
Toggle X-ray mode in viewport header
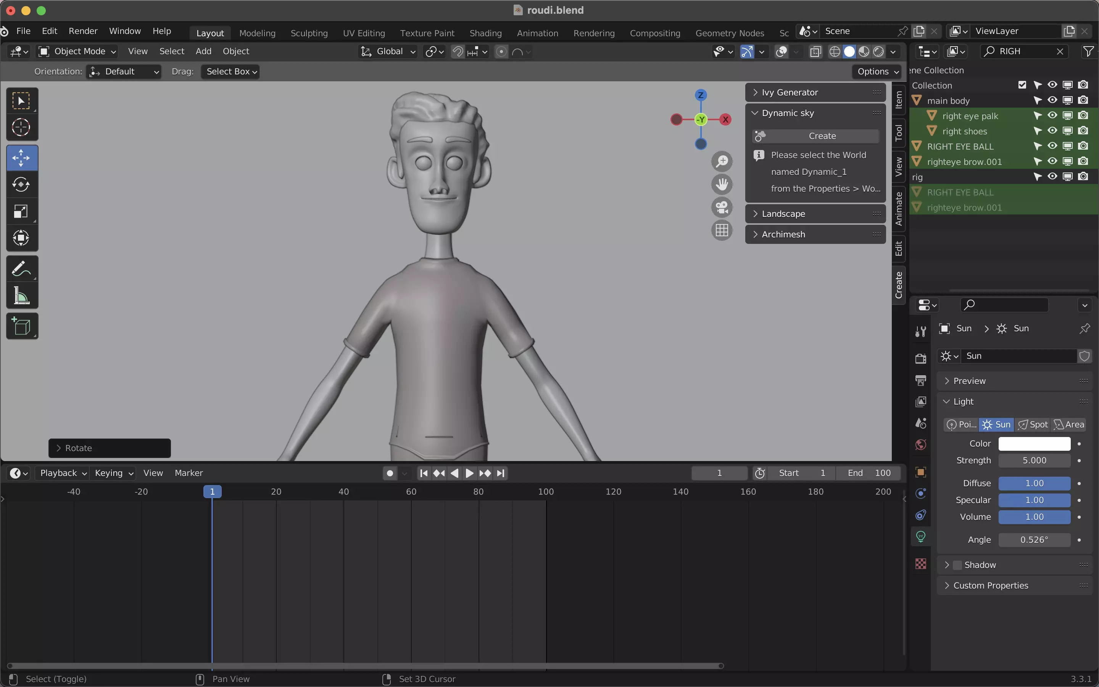click(x=815, y=52)
